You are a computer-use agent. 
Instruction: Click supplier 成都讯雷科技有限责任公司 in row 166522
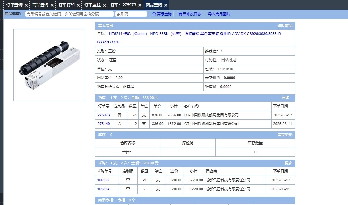coord(228,180)
